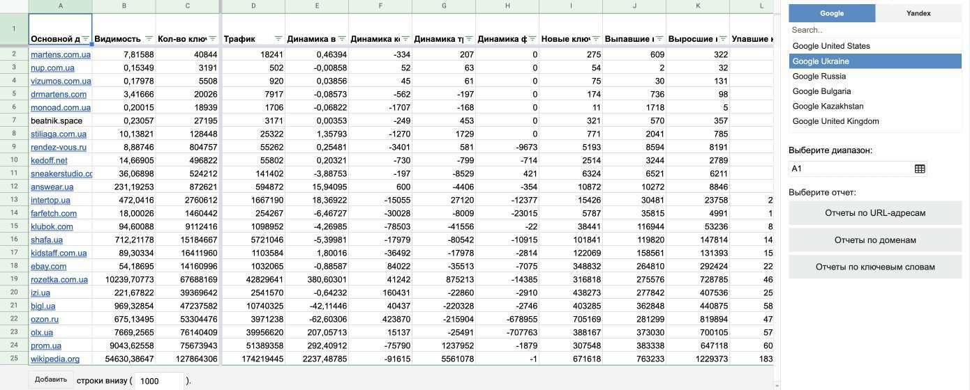The height and width of the screenshot is (390, 970).
Task: Open filter icon in Выросшие column header
Action: (723, 39)
